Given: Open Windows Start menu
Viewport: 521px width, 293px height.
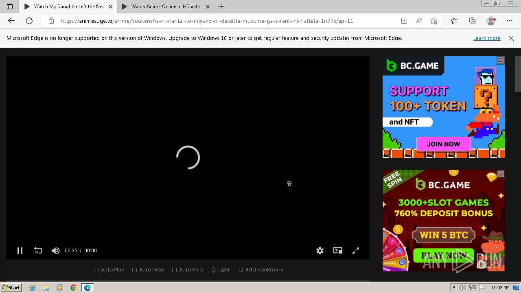Looking at the screenshot, I should (x=11, y=288).
